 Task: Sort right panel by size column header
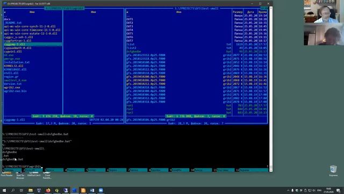[x=238, y=12]
